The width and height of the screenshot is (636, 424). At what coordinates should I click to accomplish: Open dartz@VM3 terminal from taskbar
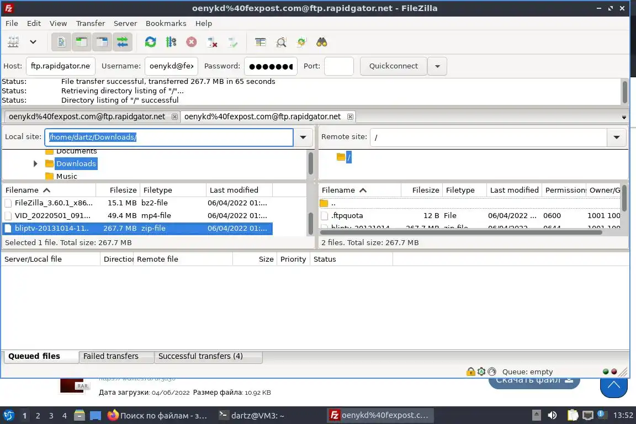(252, 416)
